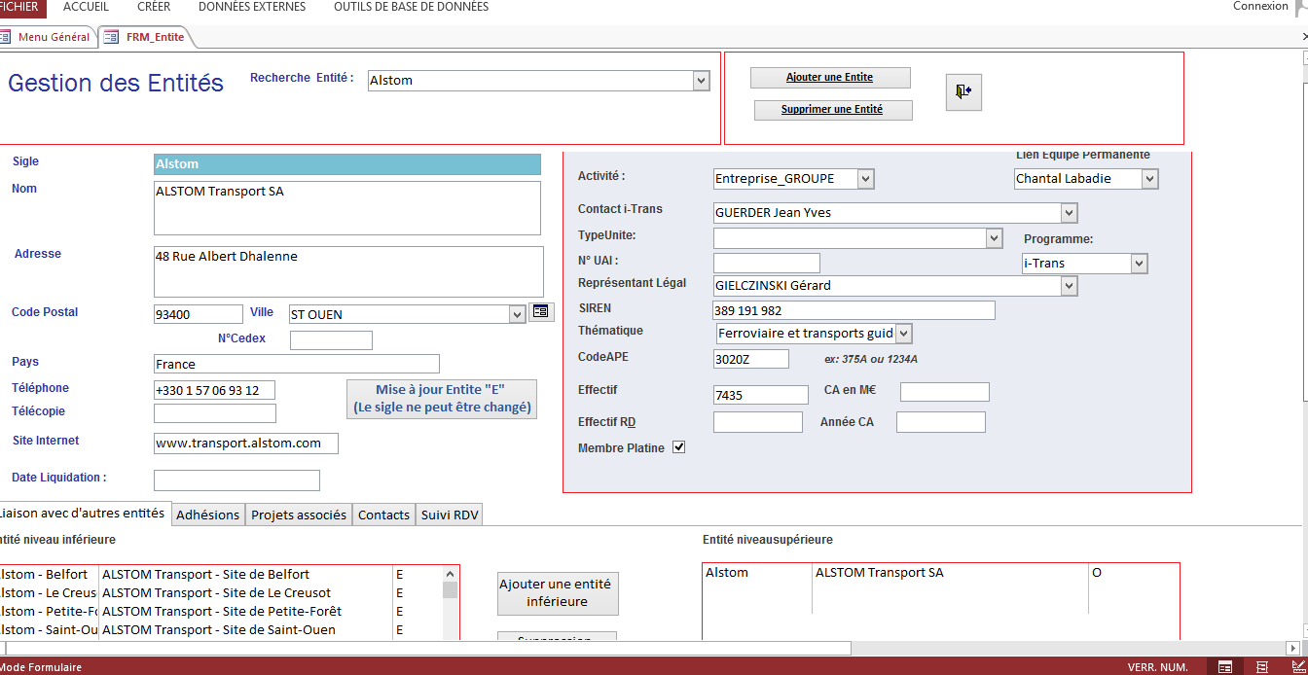Viewport: 1308px width, 675px height.
Task: Click the horizontal scrollbar right arrow
Action: click(1293, 648)
